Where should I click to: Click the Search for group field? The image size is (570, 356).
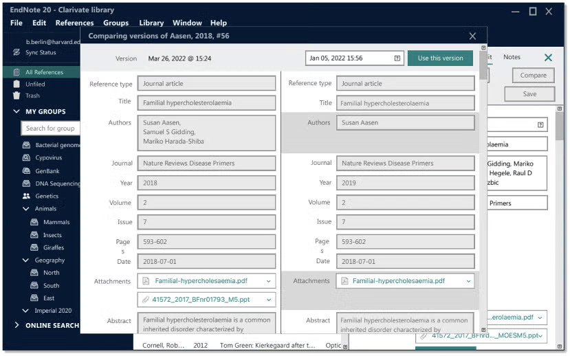[x=50, y=129]
